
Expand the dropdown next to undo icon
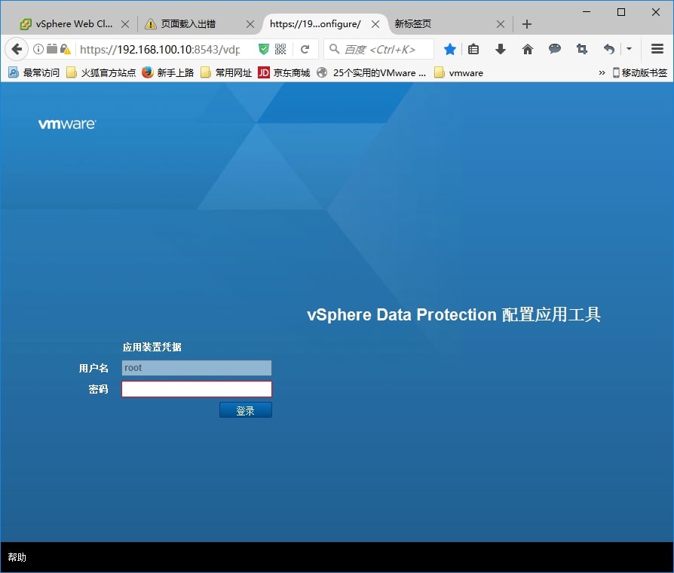(629, 49)
